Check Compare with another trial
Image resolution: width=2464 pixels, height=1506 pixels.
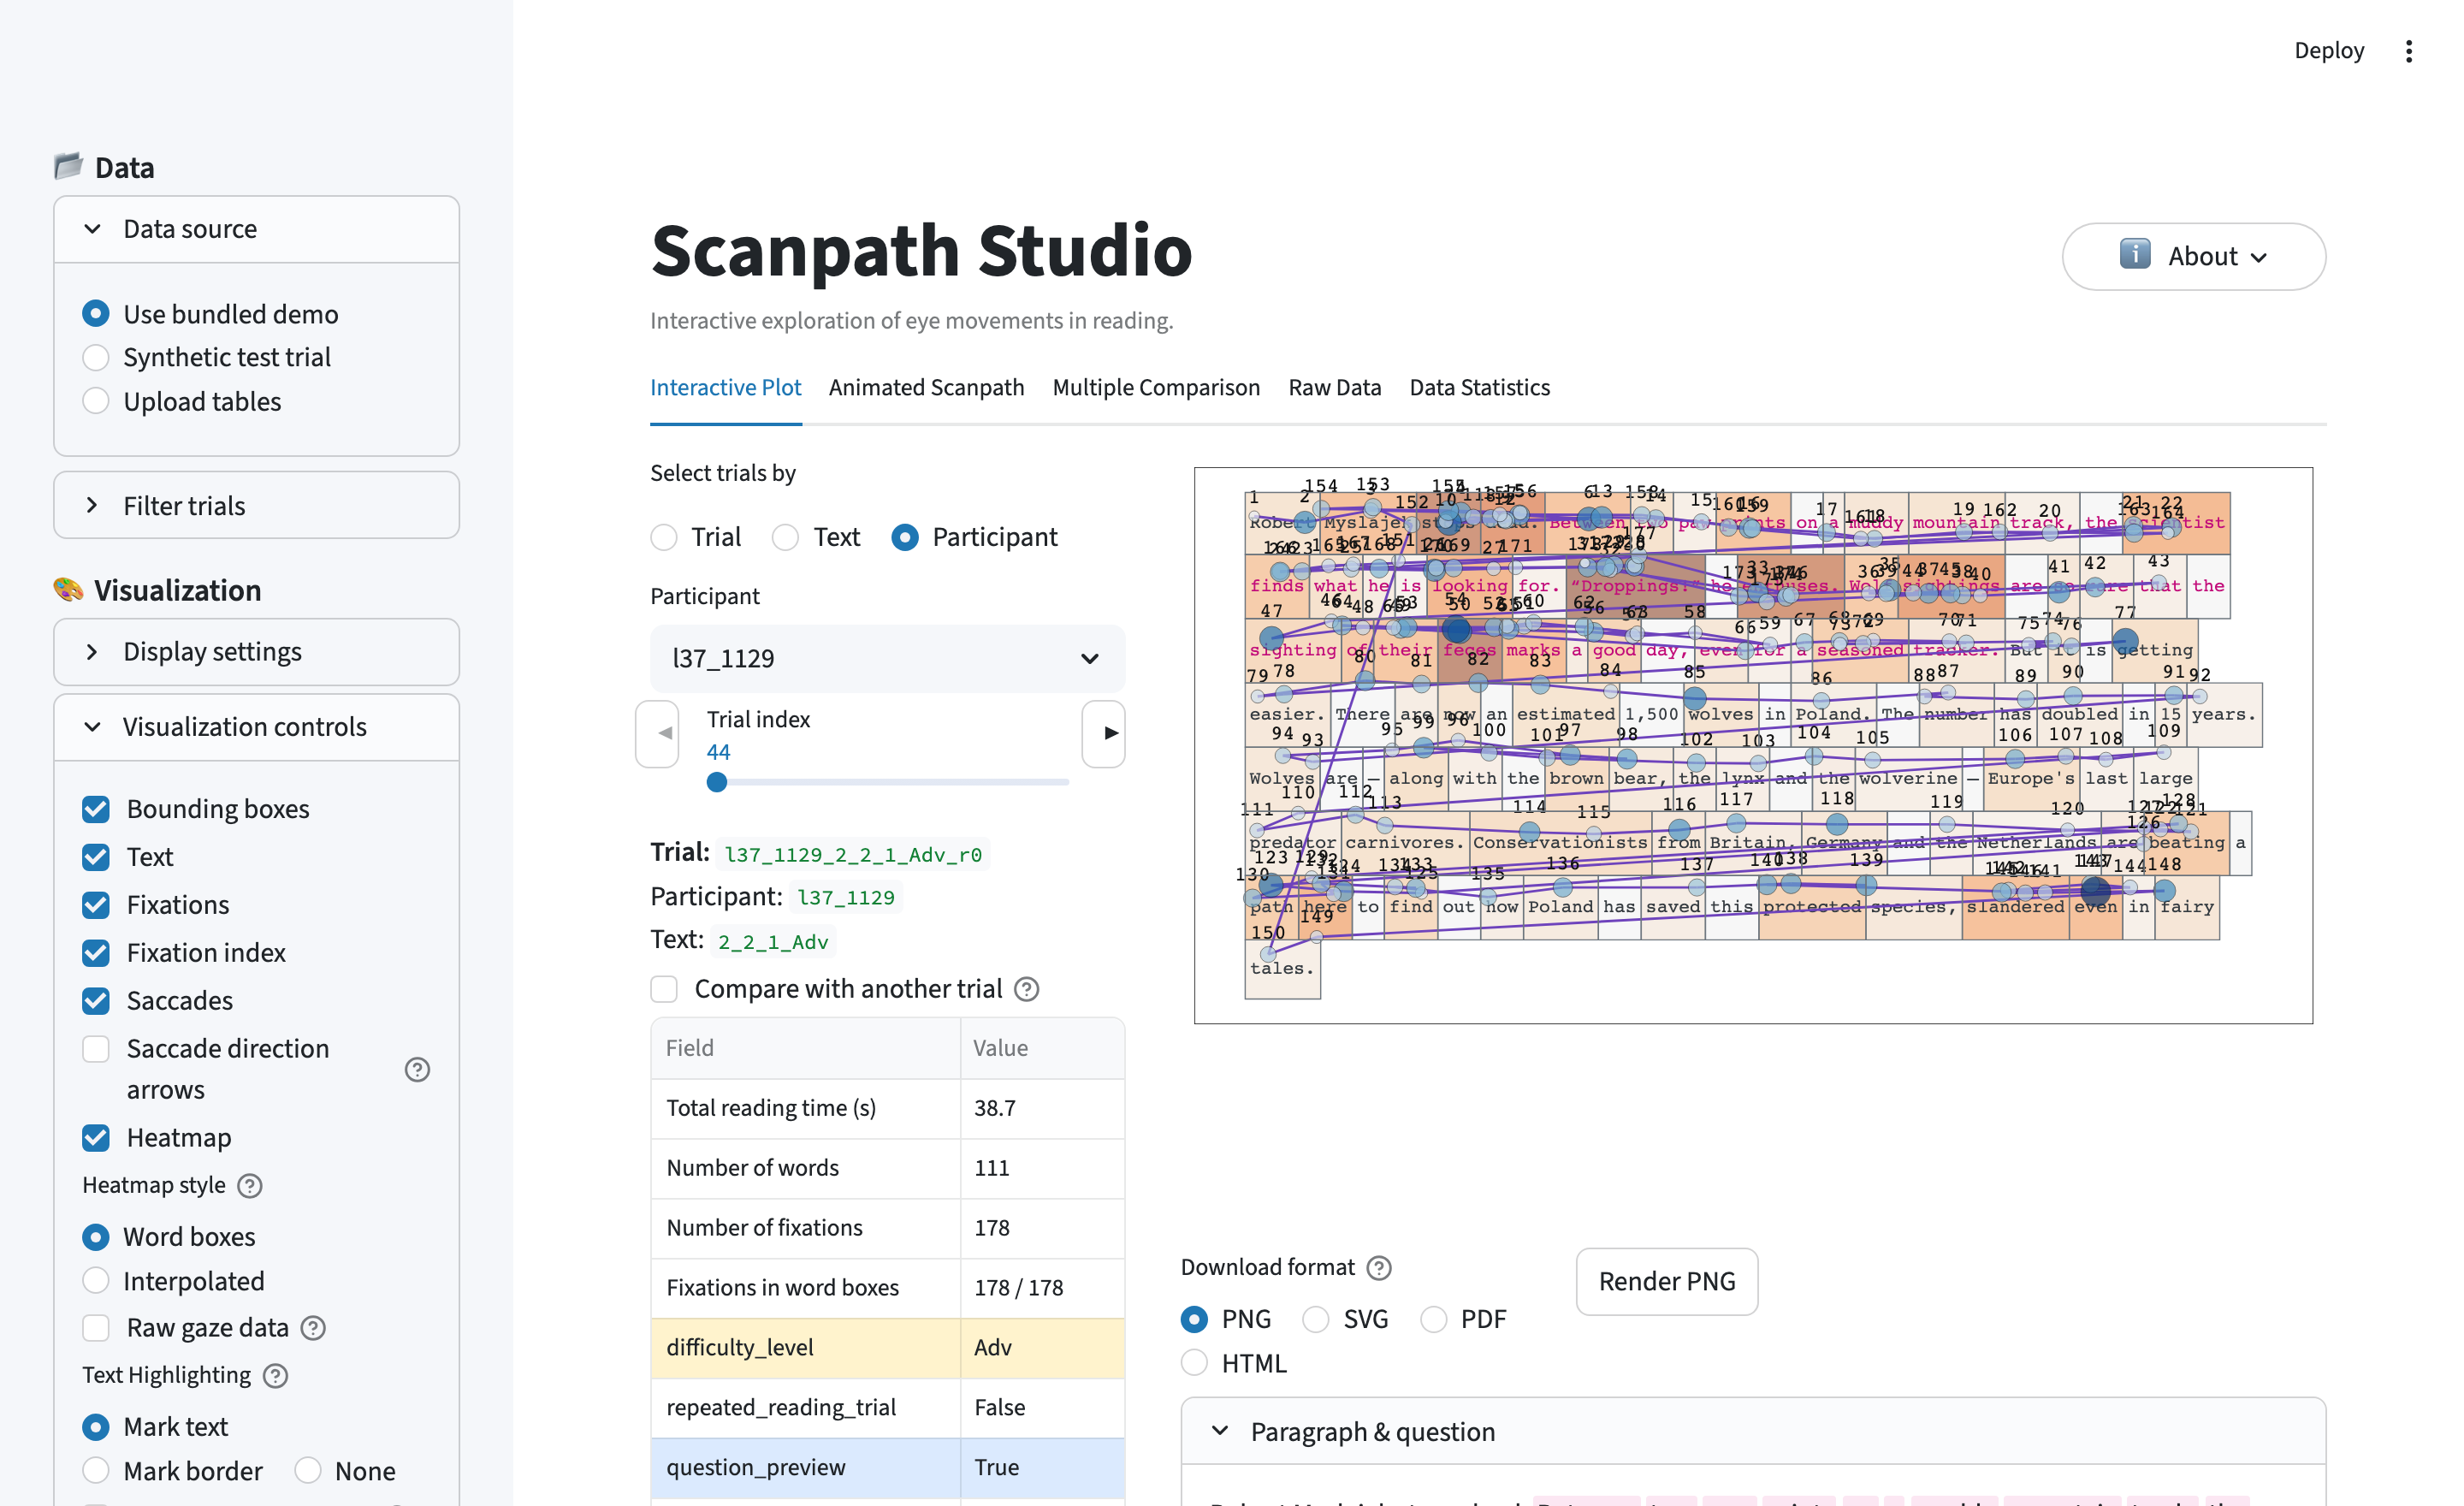click(664, 988)
